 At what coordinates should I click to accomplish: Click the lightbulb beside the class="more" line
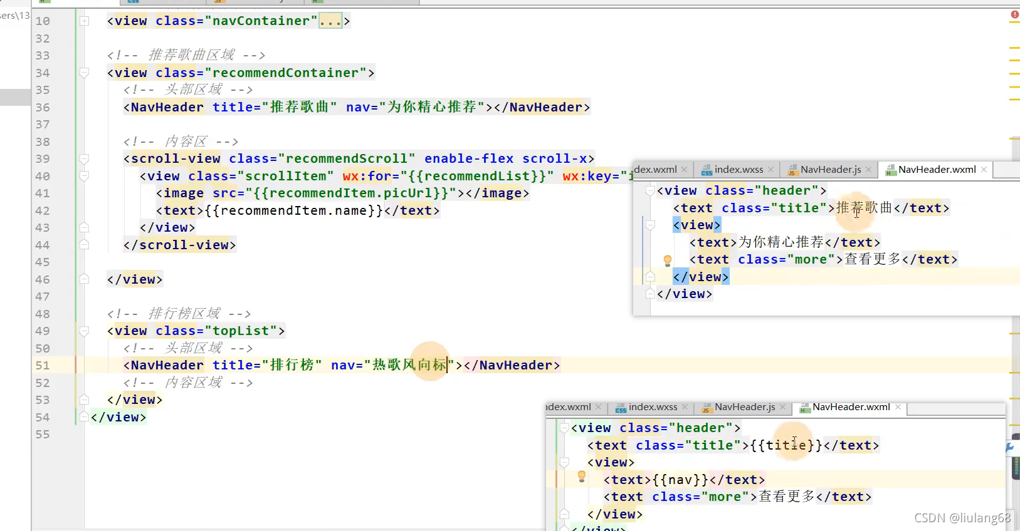click(x=668, y=260)
